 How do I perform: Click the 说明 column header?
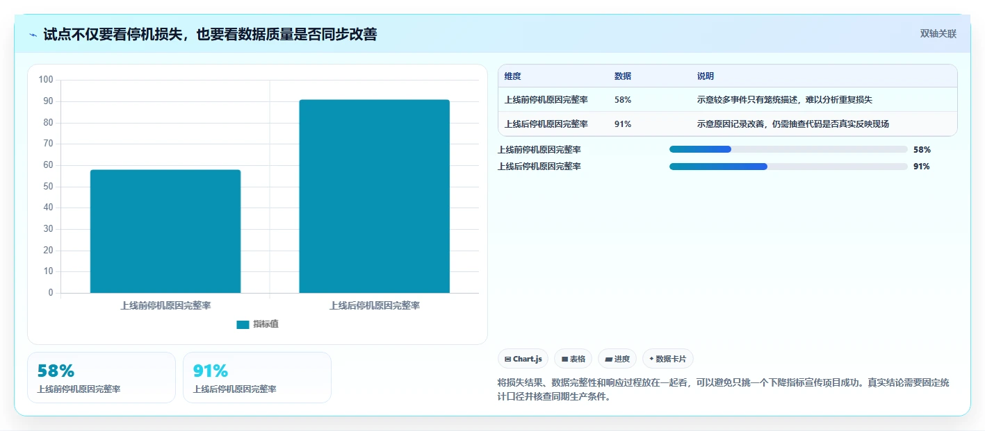[x=706, y=76]
